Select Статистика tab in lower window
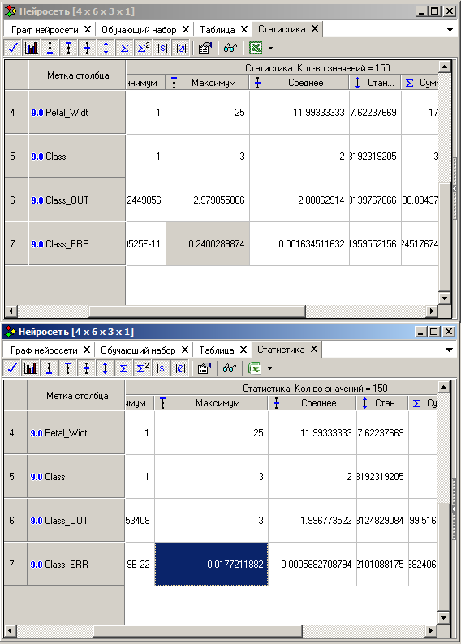This screenshot has height=644, width=461. click(281, 350)
